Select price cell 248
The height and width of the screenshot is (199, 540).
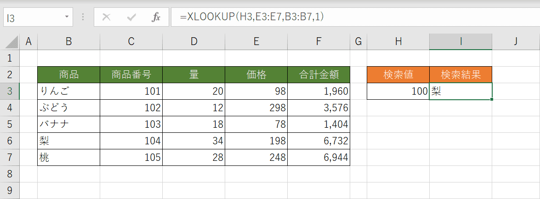[256, 158]
